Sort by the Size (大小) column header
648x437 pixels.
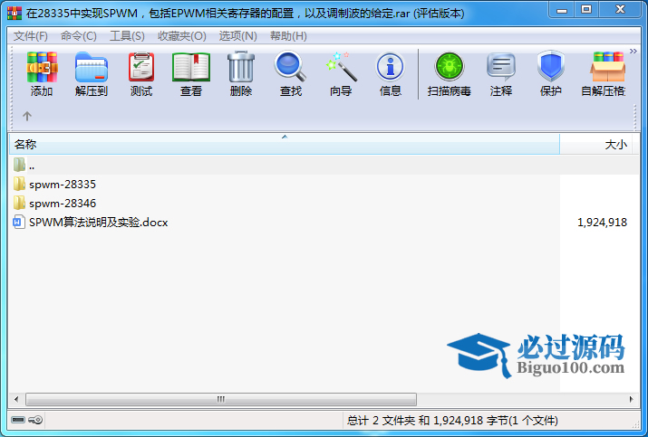(x=596, y=145)
